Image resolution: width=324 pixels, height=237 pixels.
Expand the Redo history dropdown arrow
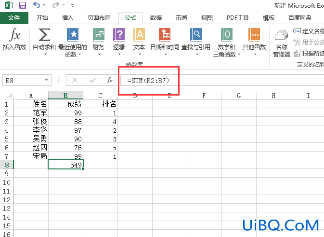pos(63,5)
